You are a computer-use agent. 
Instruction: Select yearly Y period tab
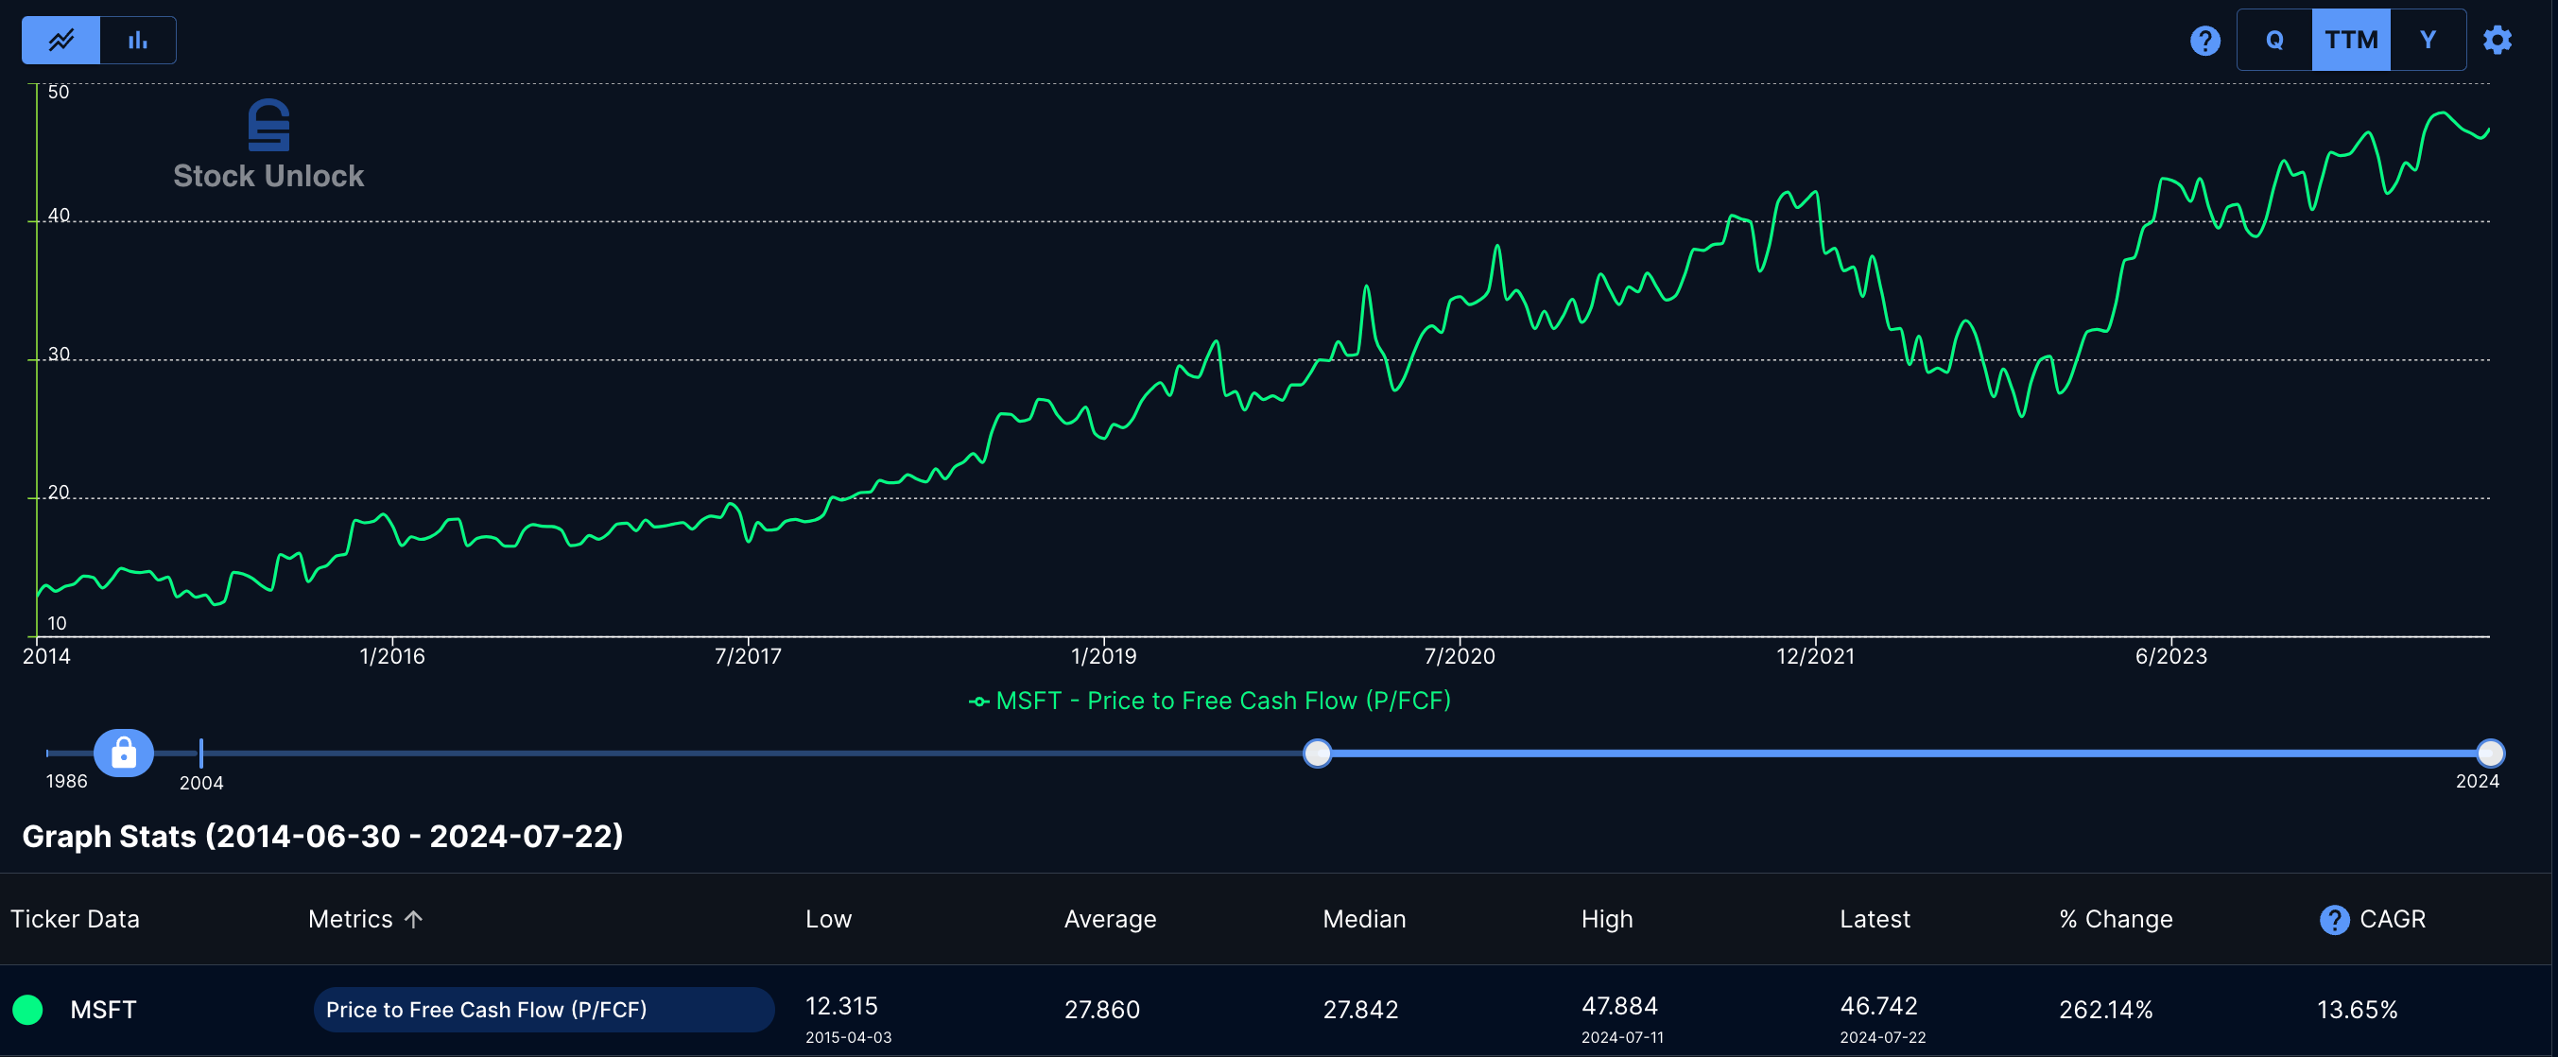[x=2428, y=40]
